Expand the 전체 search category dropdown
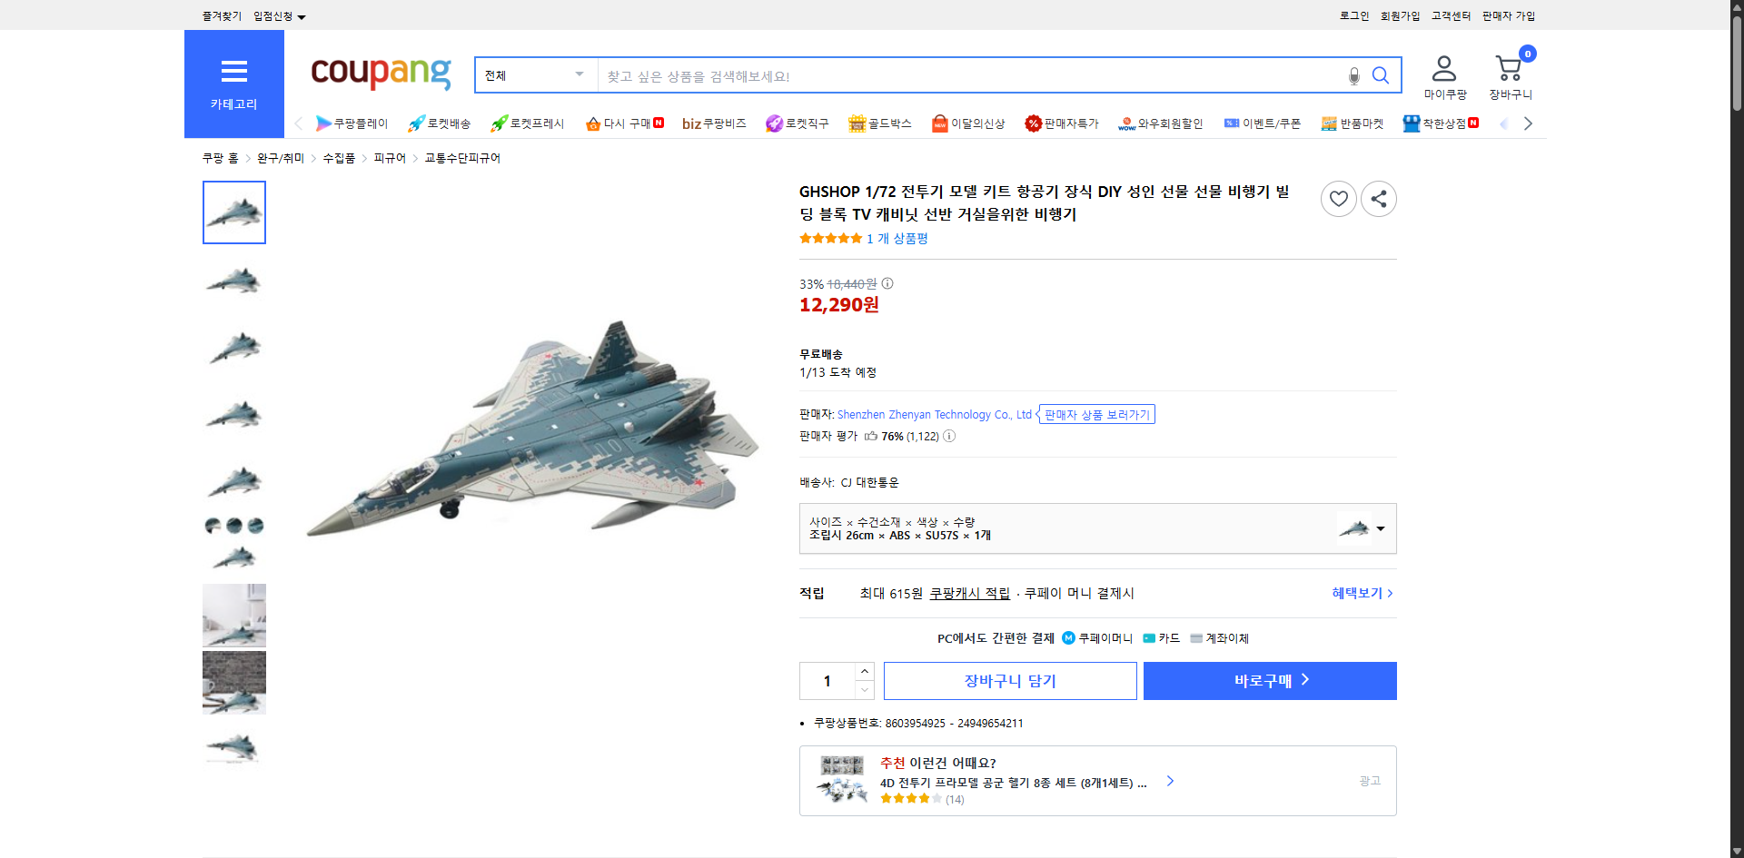 (x=535, y=75)
